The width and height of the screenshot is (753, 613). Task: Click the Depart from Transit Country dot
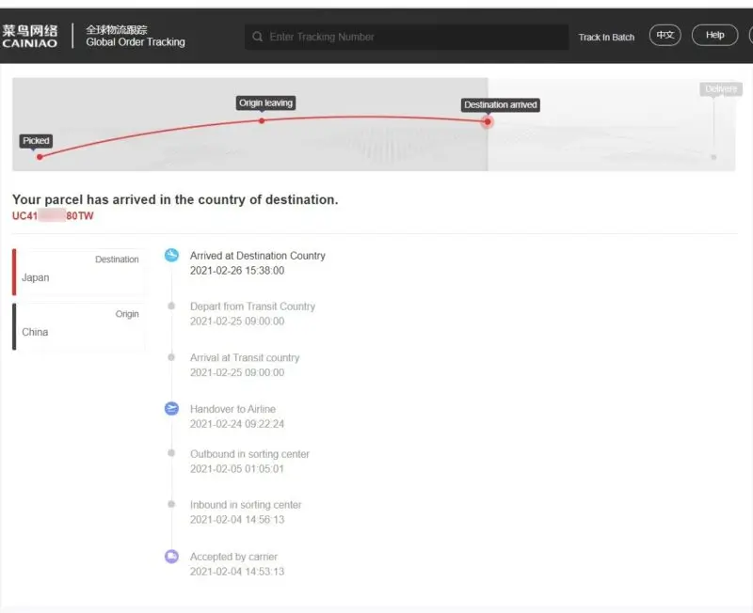pyautogui.click(x=171, y=306)
